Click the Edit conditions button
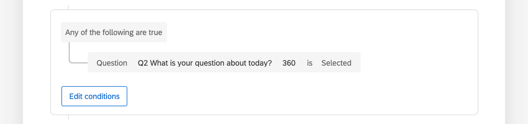The width and height of the screenshot is (528, 124). click(94, 96)
